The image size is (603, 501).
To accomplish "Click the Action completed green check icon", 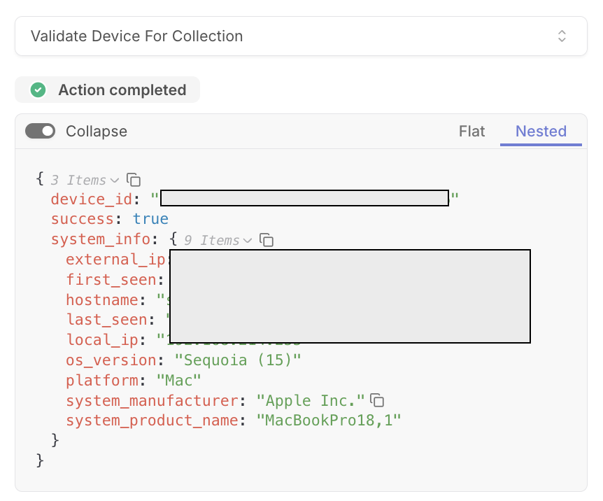I will pyautogui.click(x=38, y=90).
